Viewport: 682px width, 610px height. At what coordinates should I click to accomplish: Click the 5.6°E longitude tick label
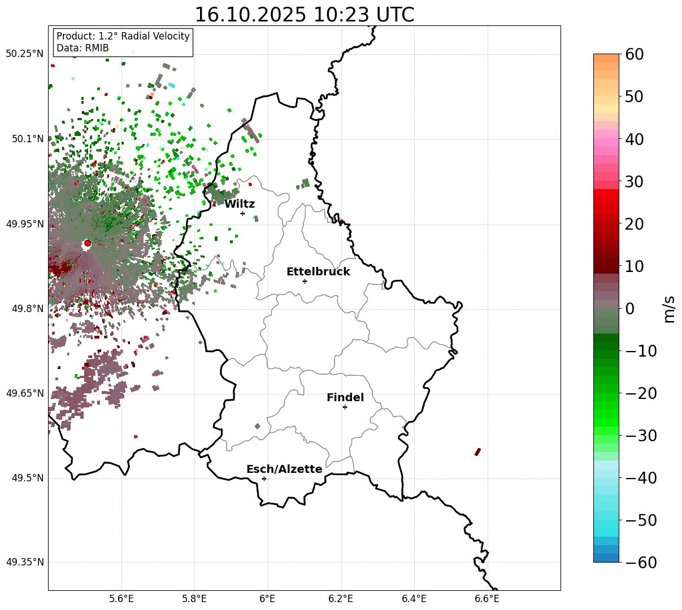coord(121,599)
